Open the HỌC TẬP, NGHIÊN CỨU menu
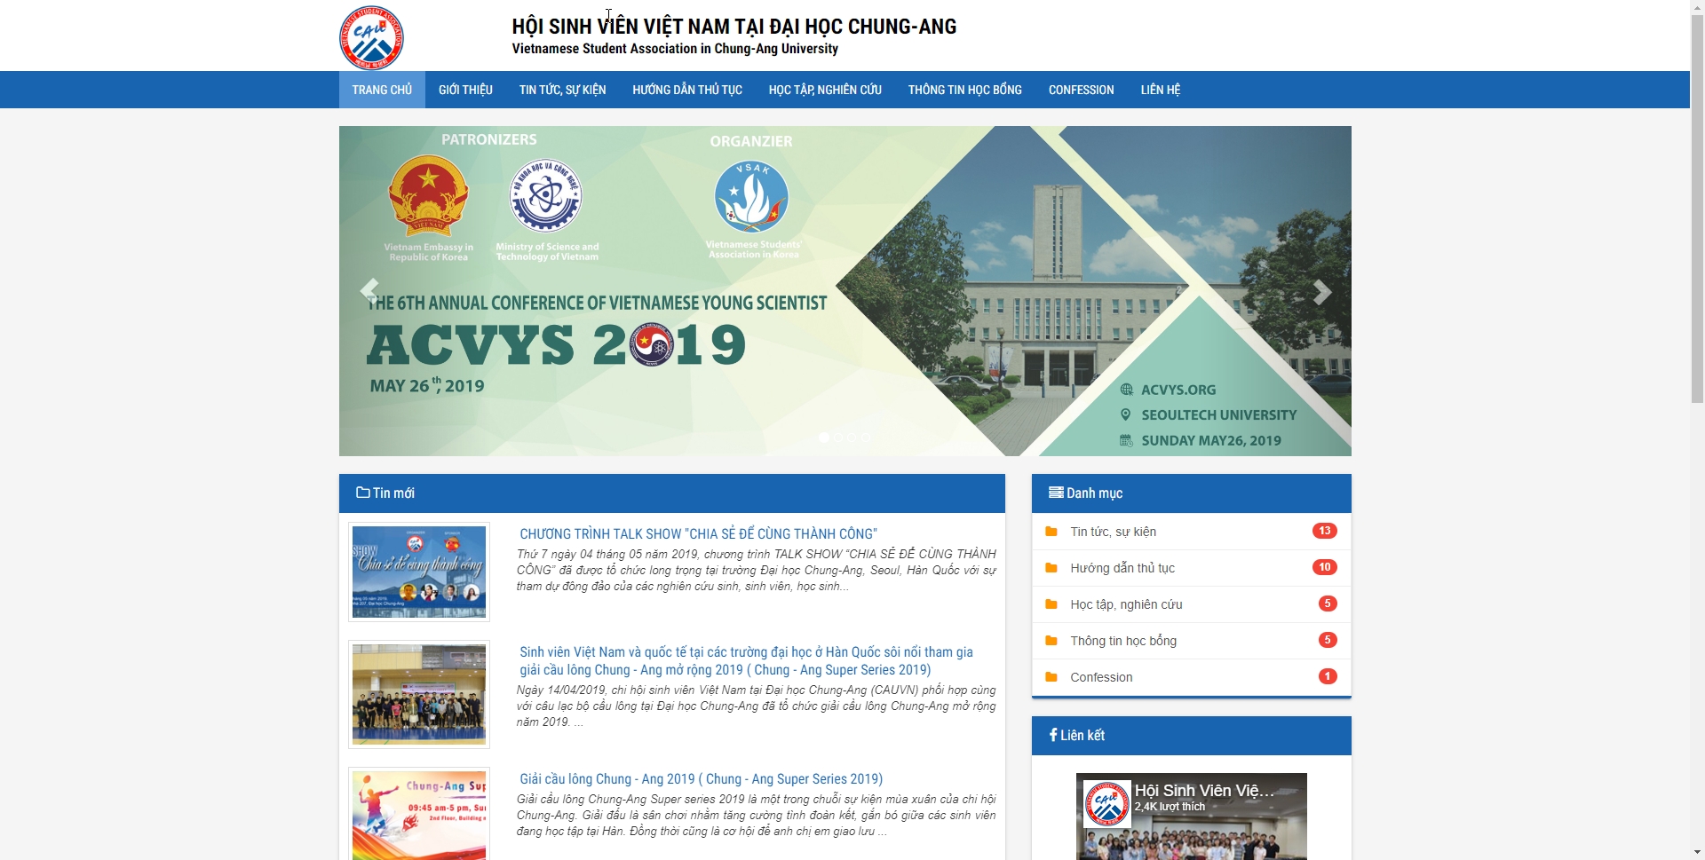 (825, 90)
